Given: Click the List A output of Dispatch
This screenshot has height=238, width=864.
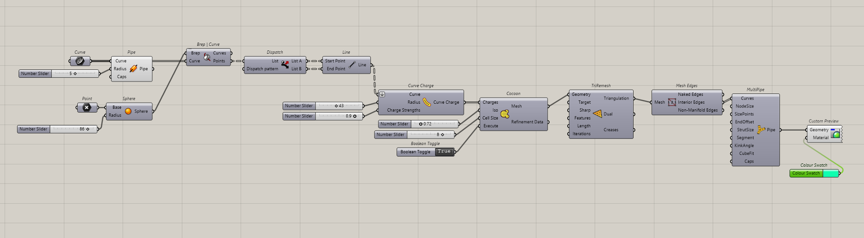Looking at the screenshot, I should click(296, 61).
